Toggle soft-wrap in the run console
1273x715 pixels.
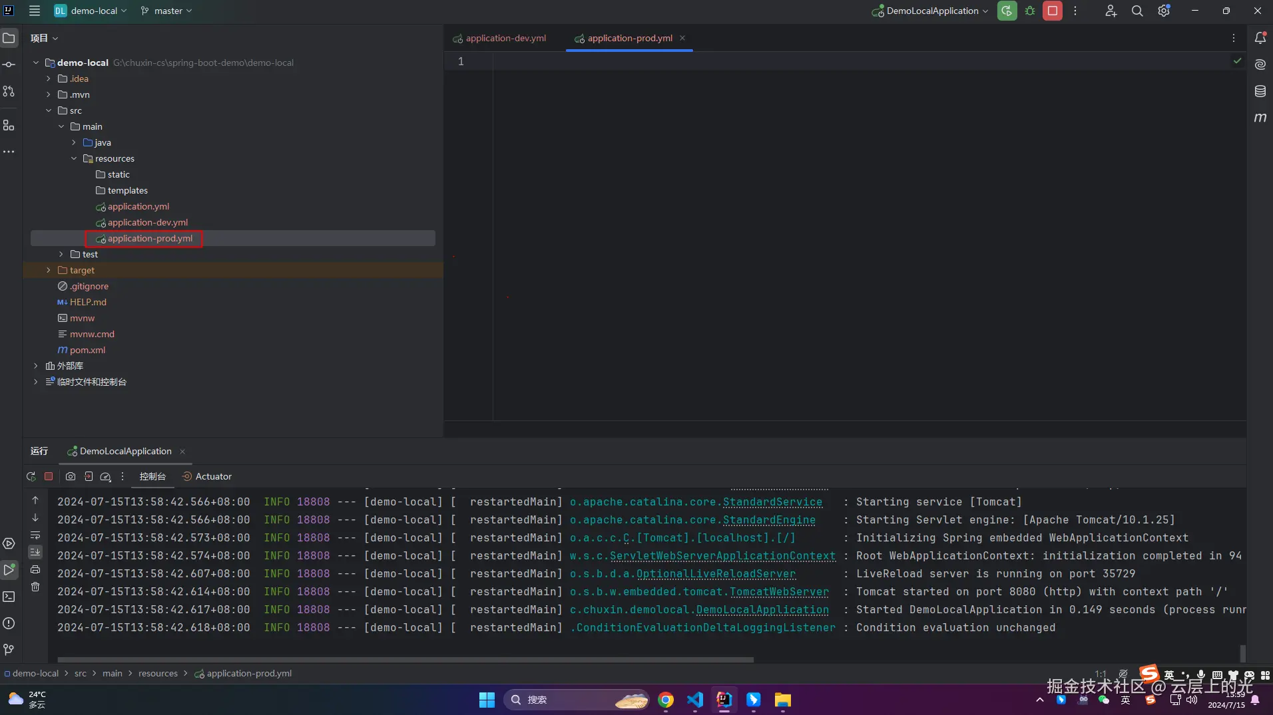click(35, 535)
